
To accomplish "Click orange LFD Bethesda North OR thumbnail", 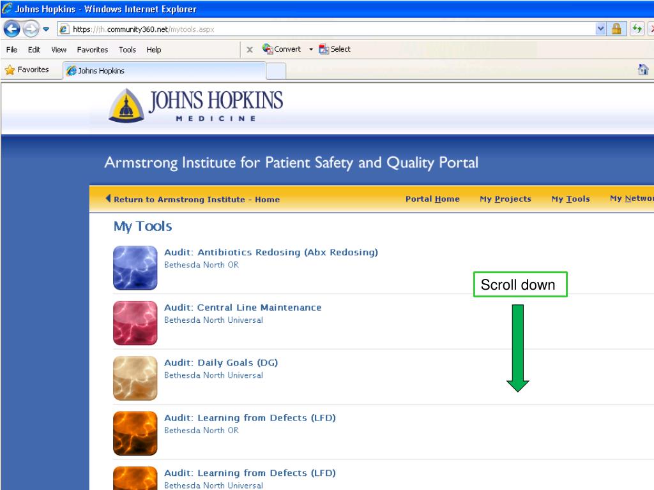I will pyautogui.click(x=135, y=433).
